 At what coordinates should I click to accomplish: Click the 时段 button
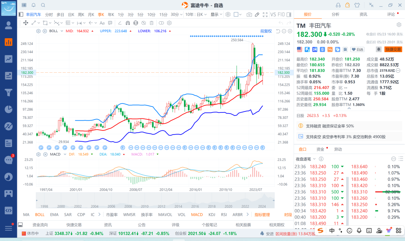[288, 215]
